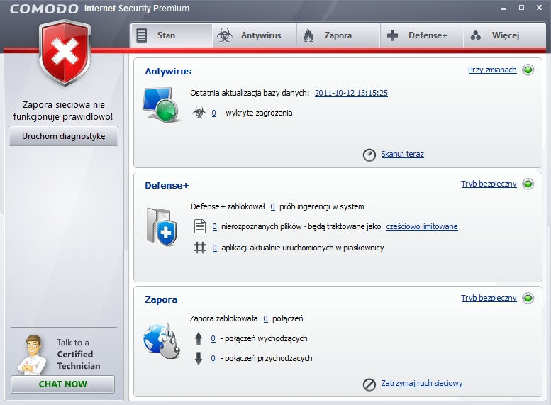Click the 0 detected threats count link
The image size is (551, 405).
tap(213, 113)
